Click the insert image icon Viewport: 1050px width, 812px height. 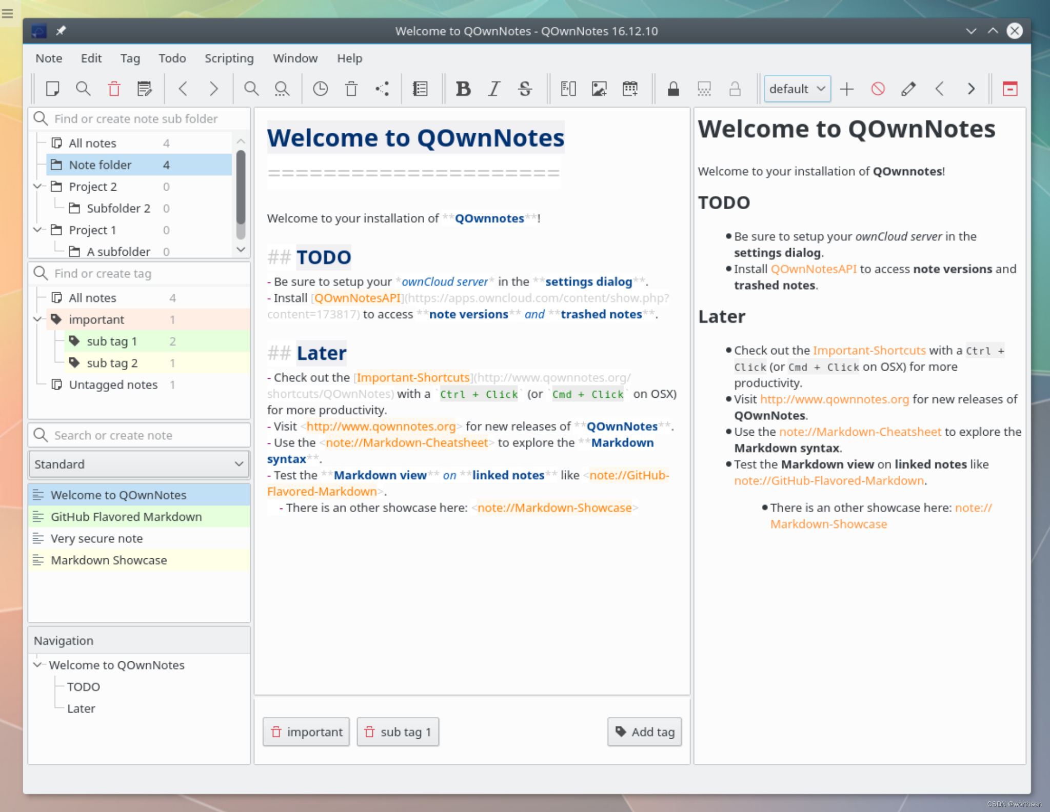click(598, 89)
